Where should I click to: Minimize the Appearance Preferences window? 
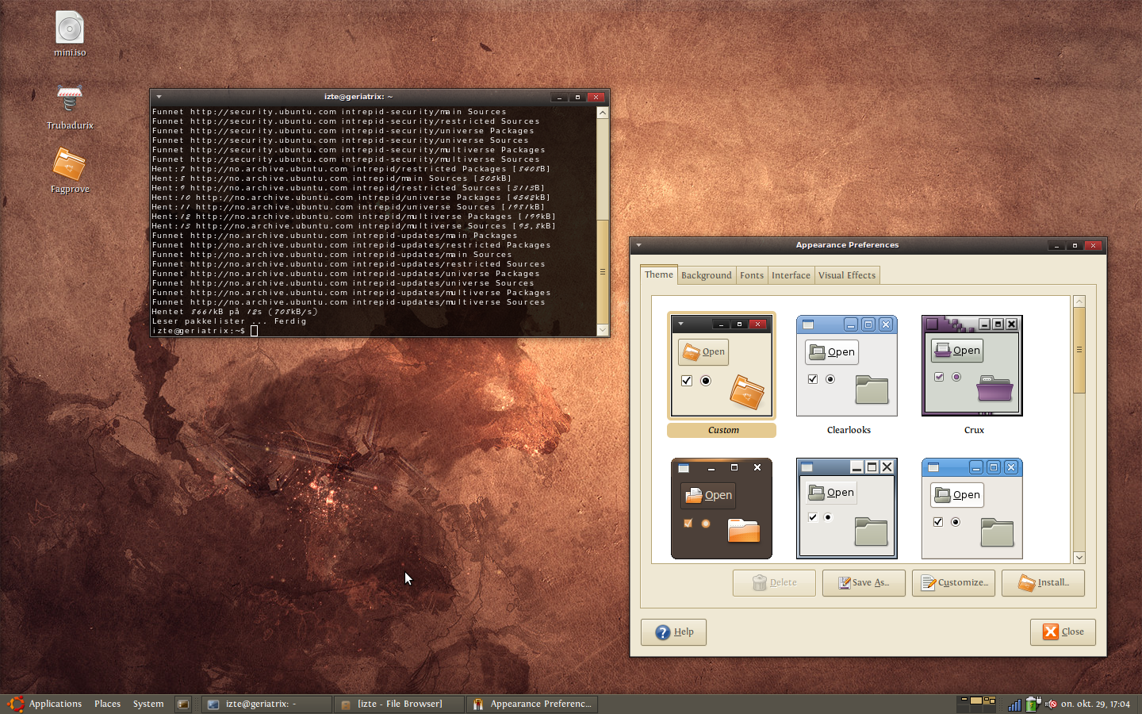click(x=1057, y=245)
